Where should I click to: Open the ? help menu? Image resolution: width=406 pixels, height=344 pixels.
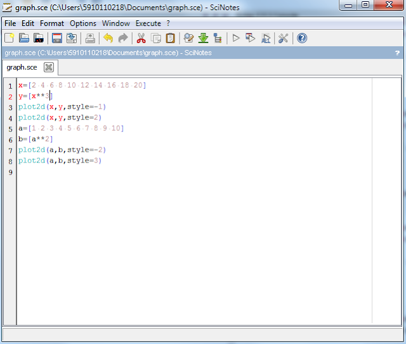point(168,23)
